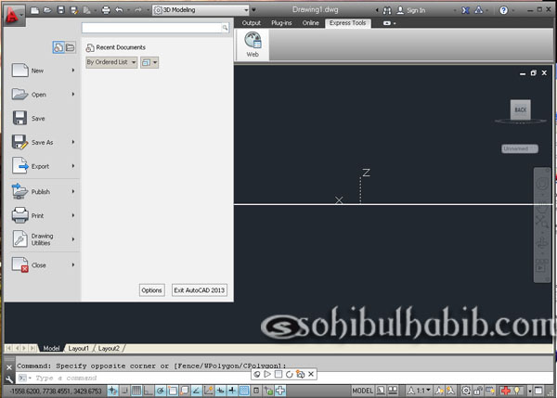Open the recent documents display size dropdown
The height and width of the screenshot is (398, 557).
(x=149, y=62)
